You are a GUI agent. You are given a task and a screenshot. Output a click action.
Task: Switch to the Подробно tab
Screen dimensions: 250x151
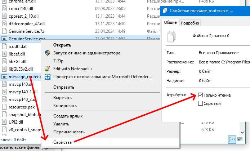tap(190, 23)
